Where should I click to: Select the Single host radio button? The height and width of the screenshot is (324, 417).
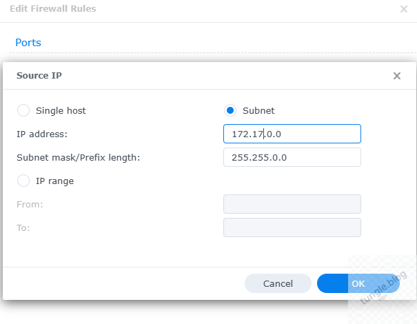(23, 110)
